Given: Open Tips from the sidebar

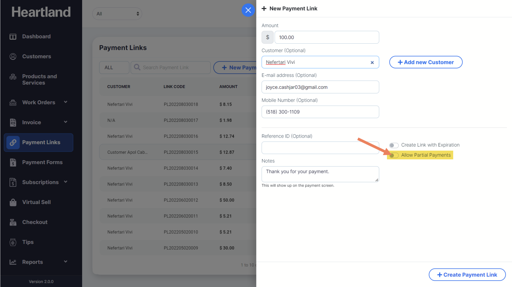Looking at the screenshot, I should click(28, 242).
